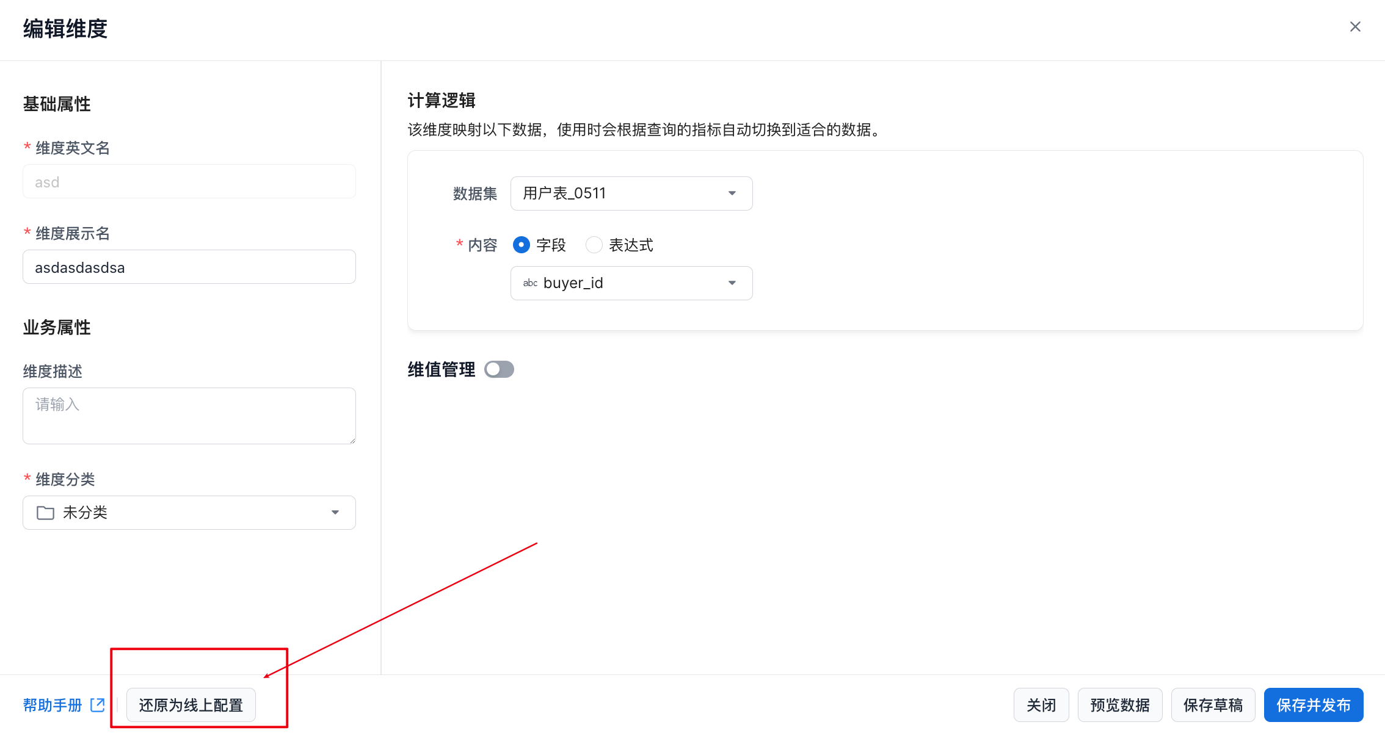The height and width of the screenshot is (733, 1385).
Task: Close the edit dimension dialog with X
Action: (x=1354, y=27)
